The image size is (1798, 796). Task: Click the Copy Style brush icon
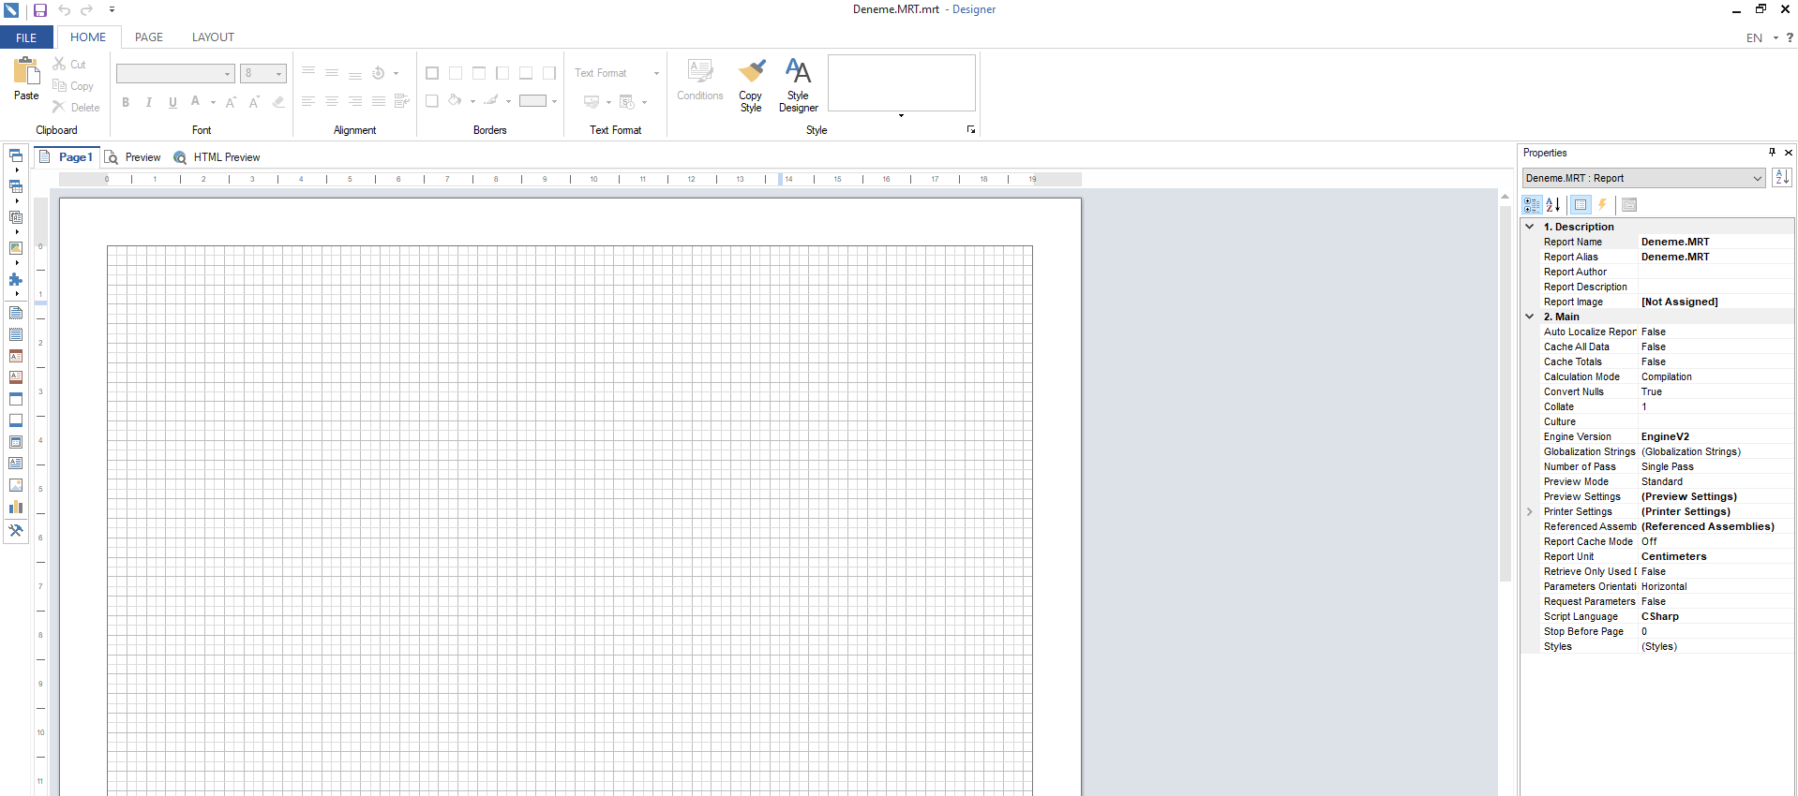751,72
